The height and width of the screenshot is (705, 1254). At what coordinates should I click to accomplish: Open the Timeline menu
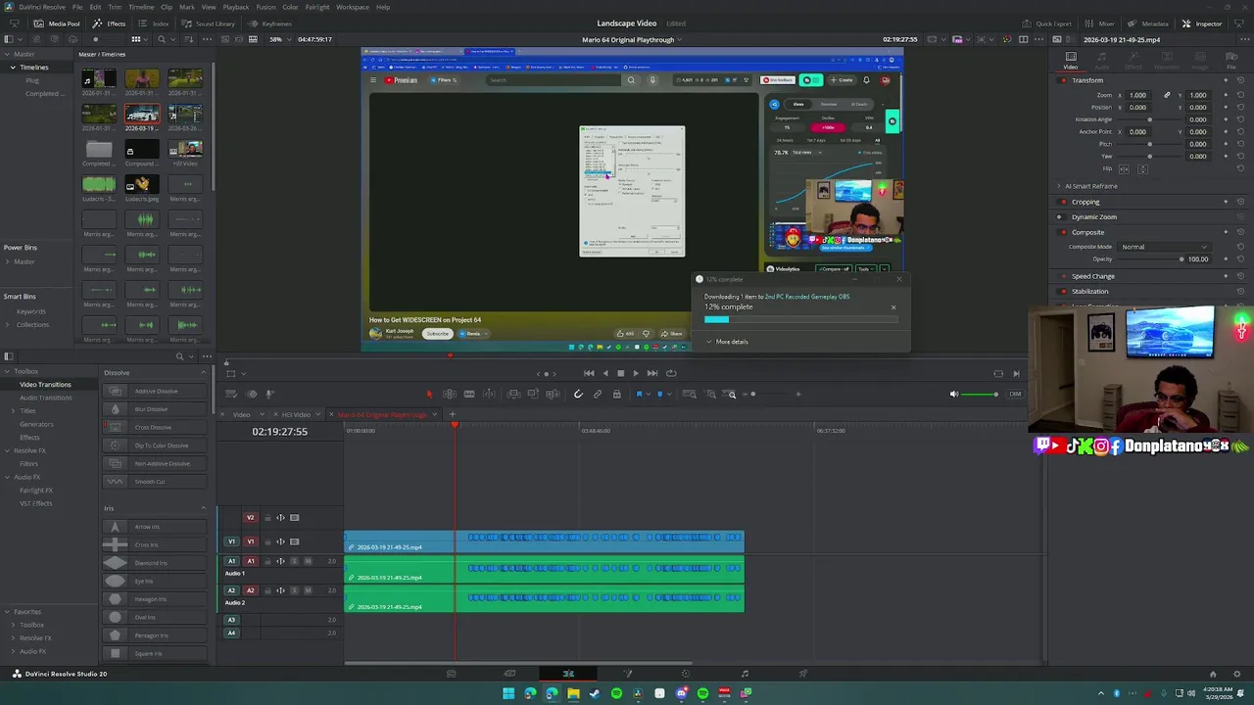[141, 7]
